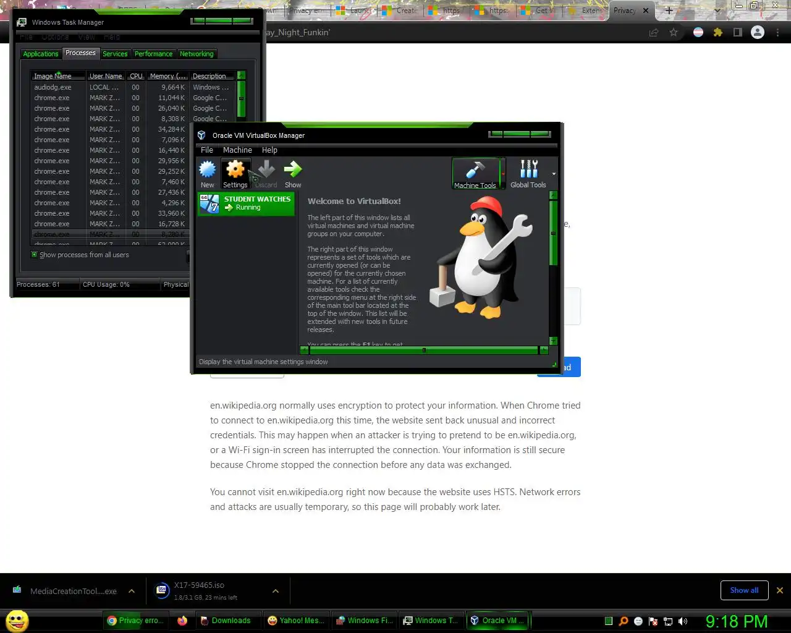Open VirtualBox Help menu

click(x=269, y=150)
